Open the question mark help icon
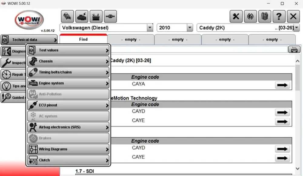The image size is (303, 176). tap(279, 16)
